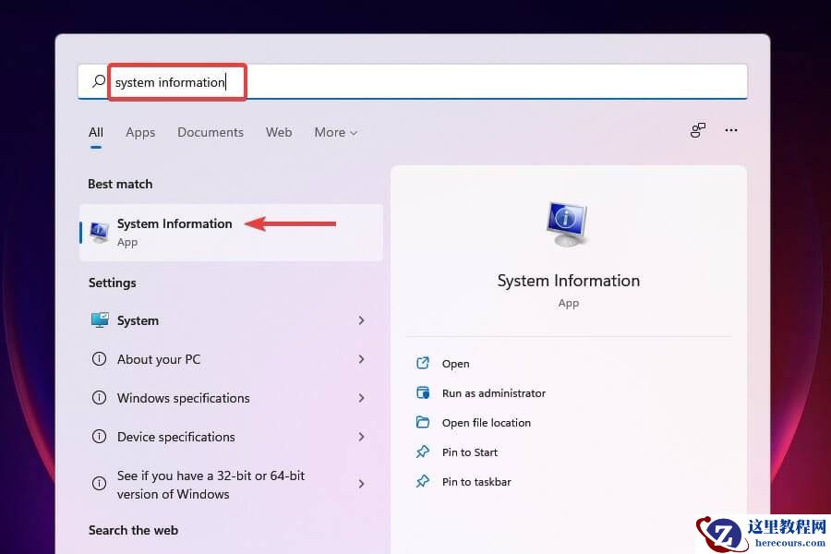Expand the System result chevron
Viewport: 831px width, 554px height.
[361, 320]
